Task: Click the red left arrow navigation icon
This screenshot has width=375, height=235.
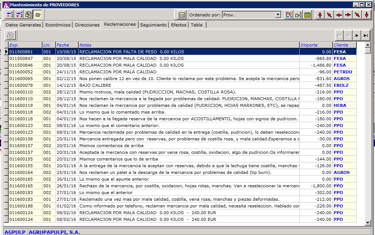Action: pos(338,15)
